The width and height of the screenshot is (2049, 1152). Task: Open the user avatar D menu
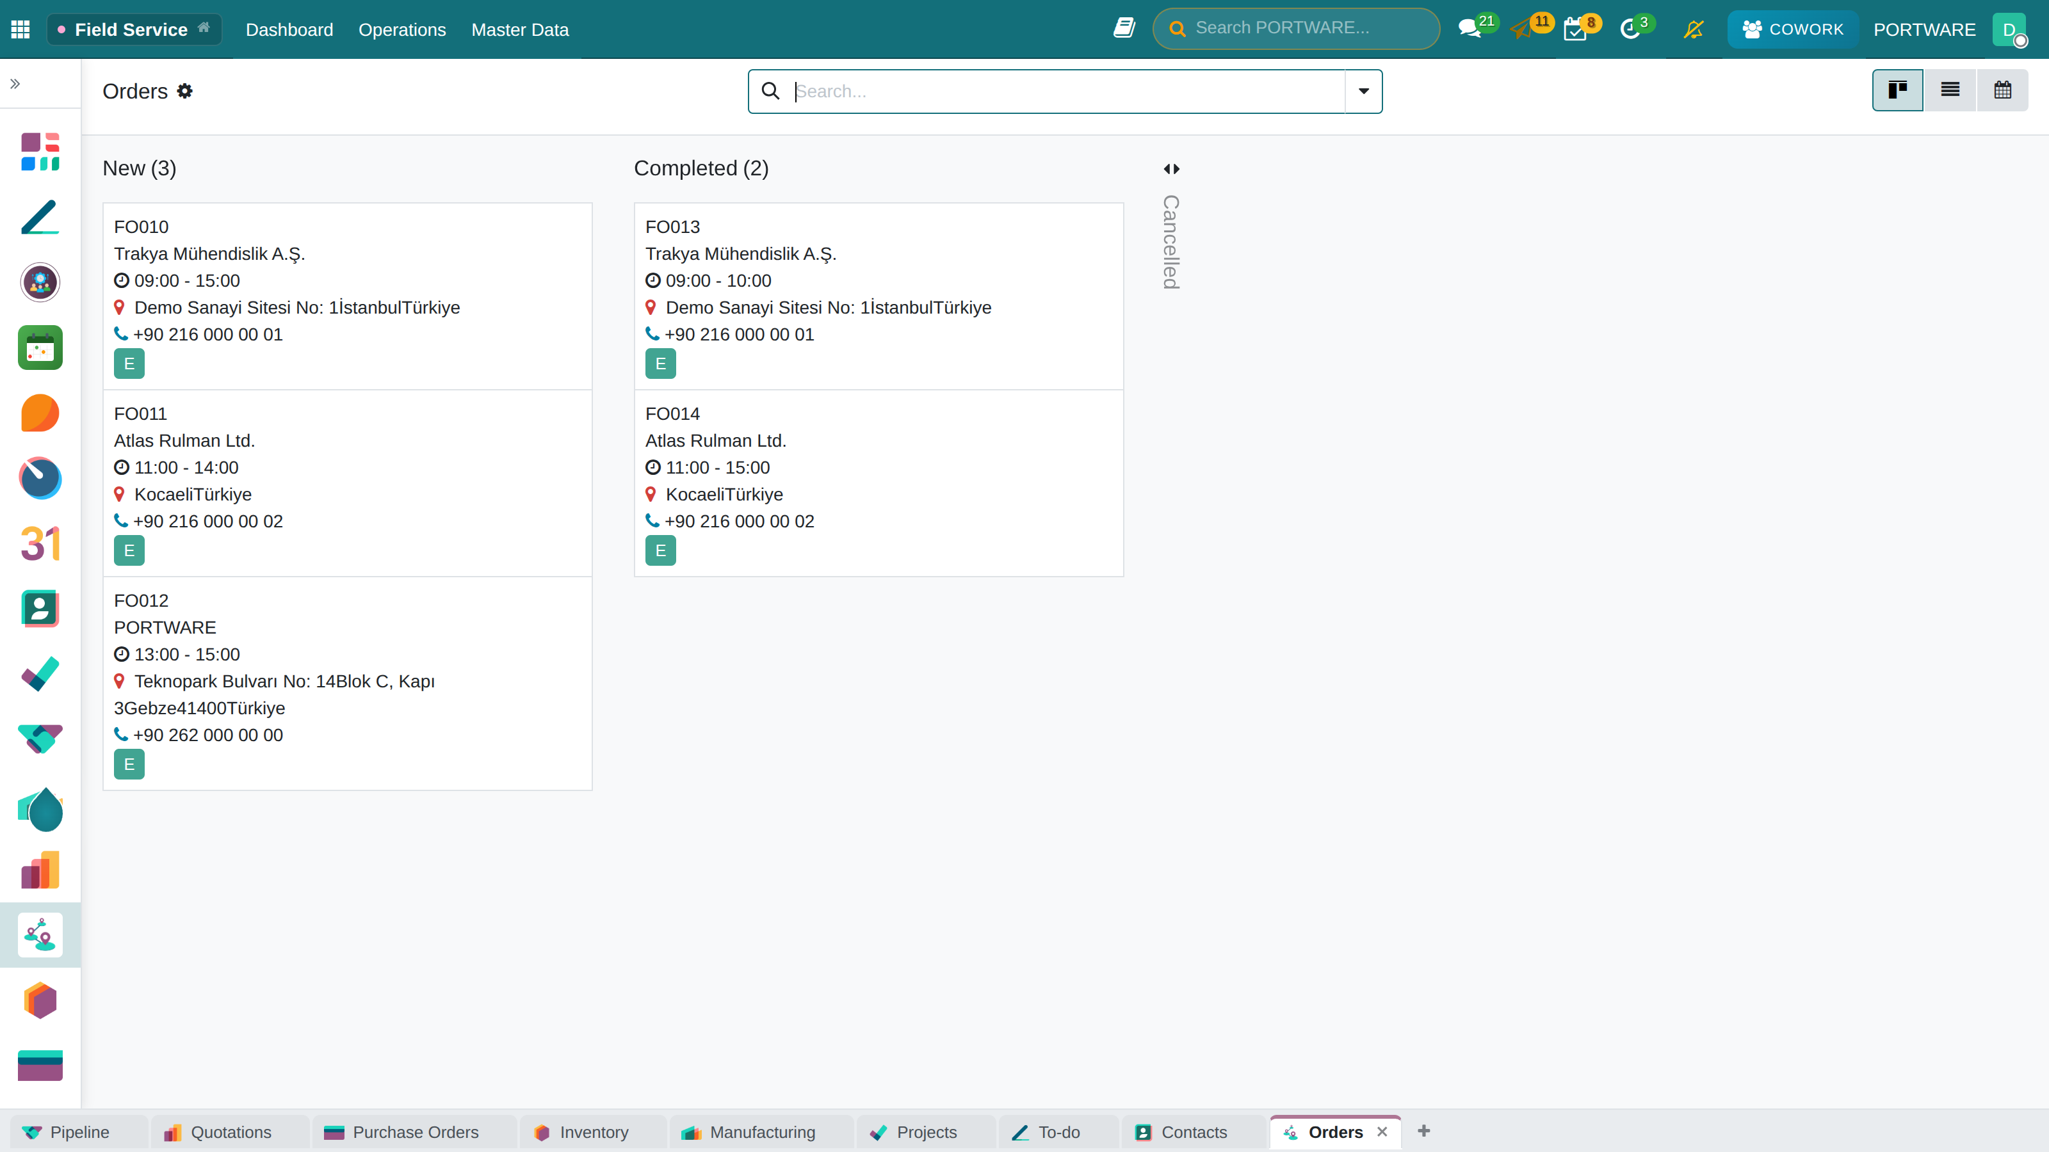[2010, 29]
